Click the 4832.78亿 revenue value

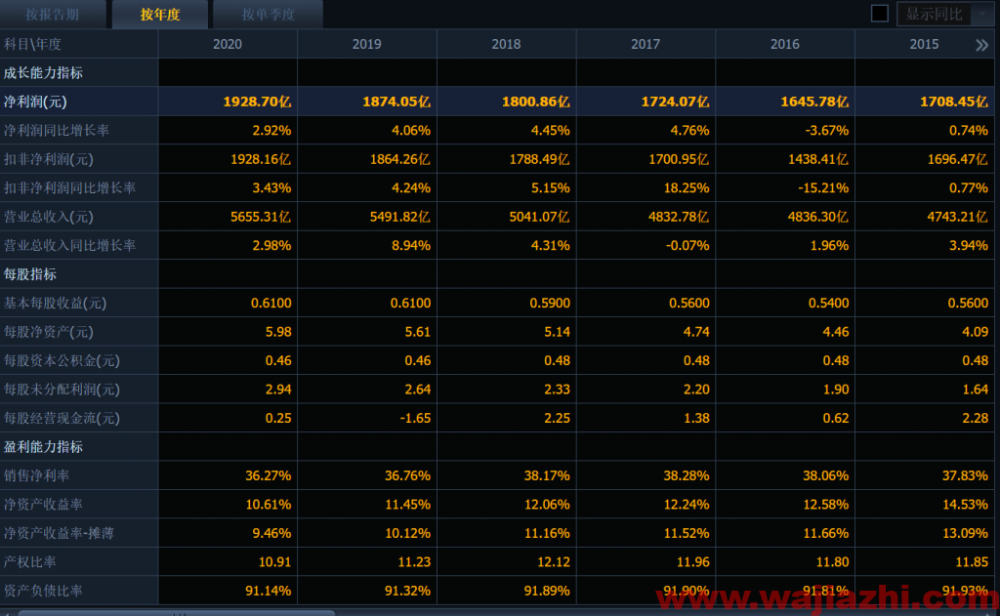(679, 217)
